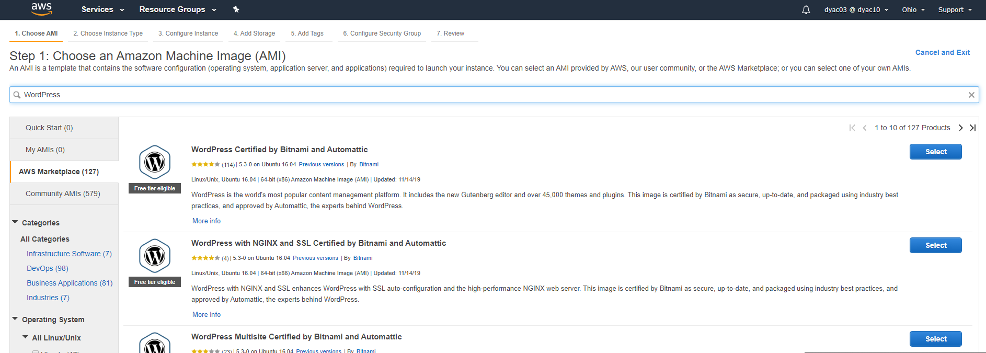The width and height of the screenshot is (986, 353).
Task: Click the search magnifier icon
Action: (x=17, y=95)
